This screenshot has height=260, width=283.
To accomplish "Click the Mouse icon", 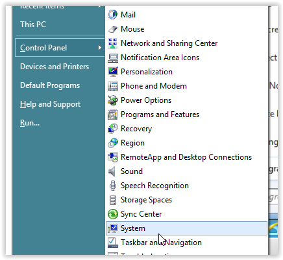I will pos(113,29).
